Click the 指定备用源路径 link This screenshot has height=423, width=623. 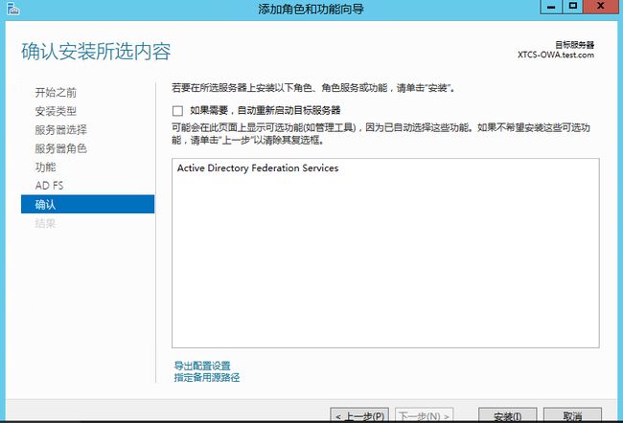pos(206,377)
